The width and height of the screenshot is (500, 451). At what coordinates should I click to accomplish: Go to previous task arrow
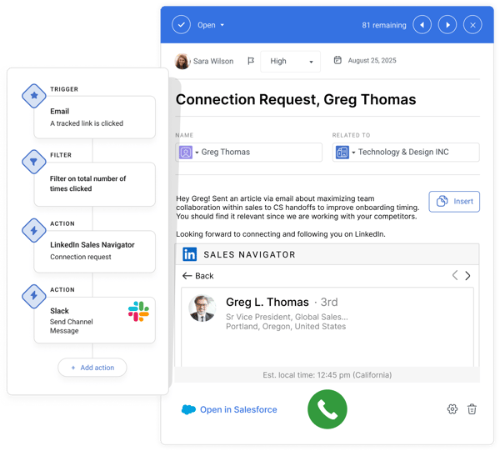click(x=423, y=25)
